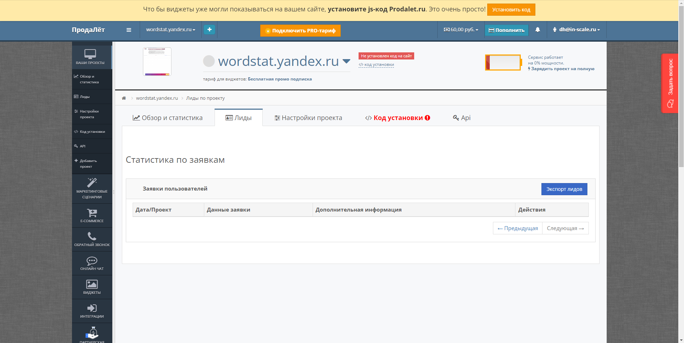684x343 pixels.
Task: Open wordstat.yandex.ru project dropdown in navbar
Action: click(171, 30)
